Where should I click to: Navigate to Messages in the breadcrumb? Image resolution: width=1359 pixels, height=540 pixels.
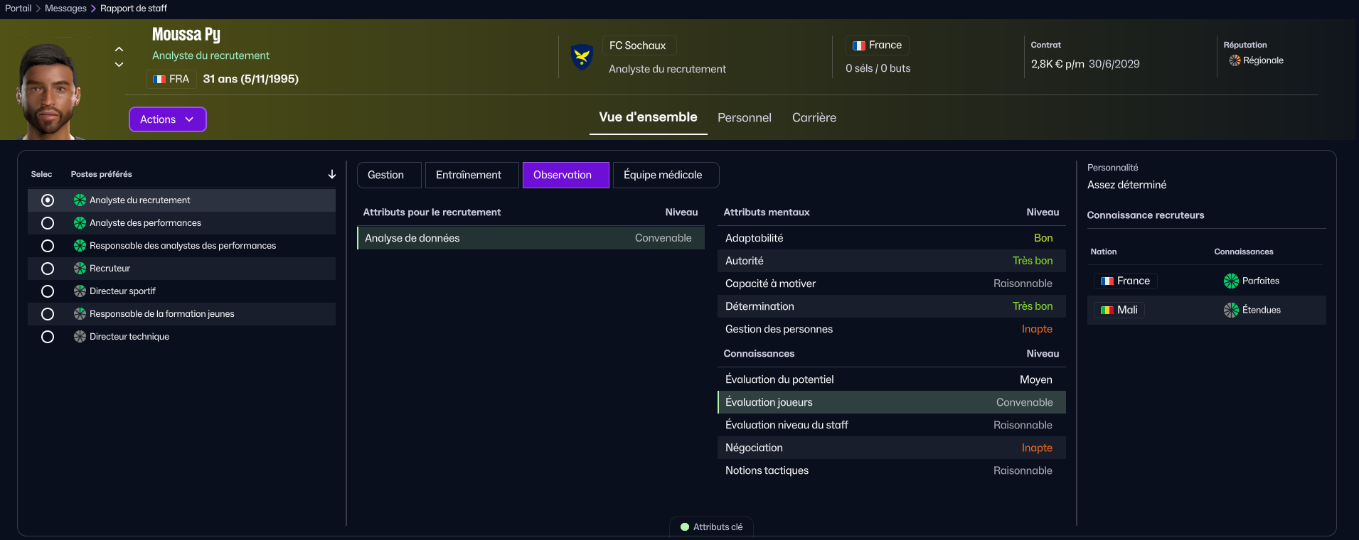[x=65, y=9]
